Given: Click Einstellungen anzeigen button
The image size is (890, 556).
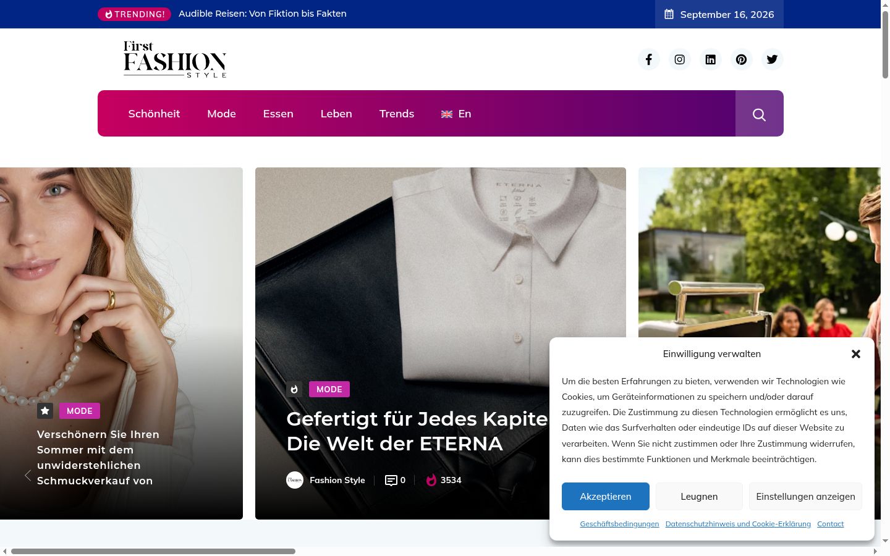Looking at the screenshot, I should (x=805, y=496).
